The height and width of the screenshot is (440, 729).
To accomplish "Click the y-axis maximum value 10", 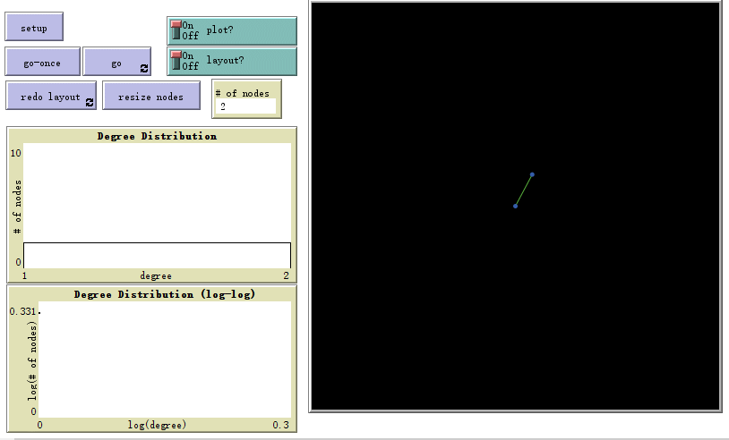I will pyautogui.click(x=16, y=153).
